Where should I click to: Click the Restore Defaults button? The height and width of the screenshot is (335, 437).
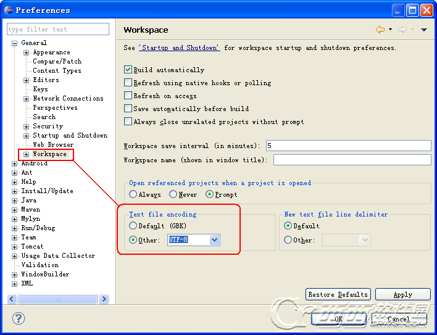(338, 295)
